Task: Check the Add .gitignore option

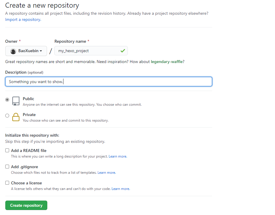Action: coord(7,167)
